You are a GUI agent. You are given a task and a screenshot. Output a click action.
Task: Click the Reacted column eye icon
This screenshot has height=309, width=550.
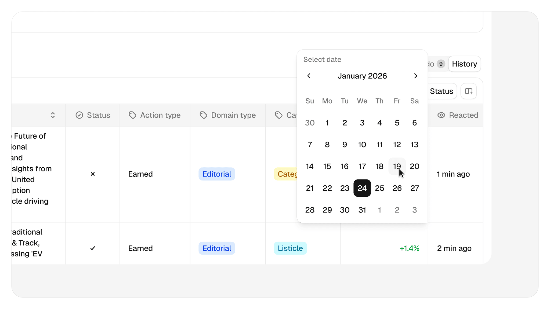[x=441, y=115]
